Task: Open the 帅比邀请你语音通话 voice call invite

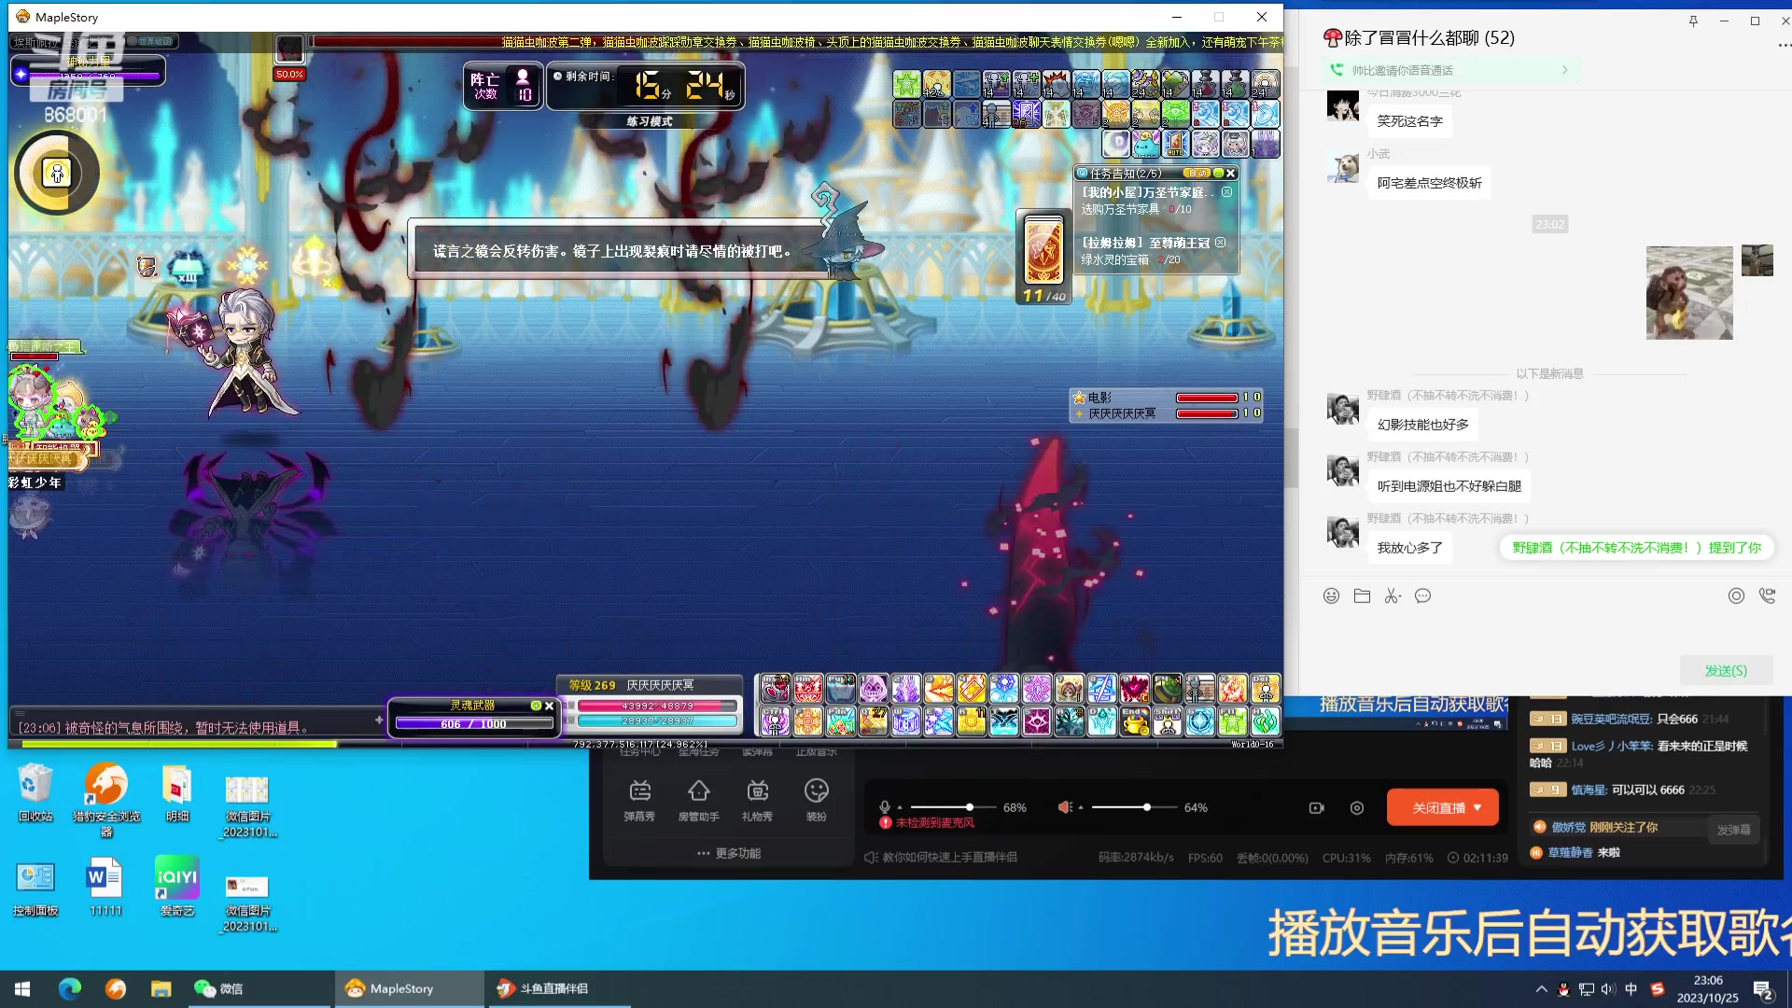Action: point(1449,70)
